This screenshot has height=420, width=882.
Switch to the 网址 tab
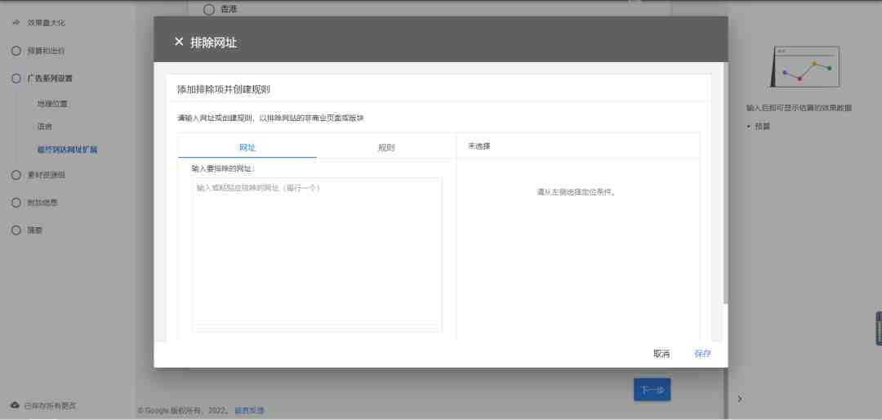coord(247,148)
